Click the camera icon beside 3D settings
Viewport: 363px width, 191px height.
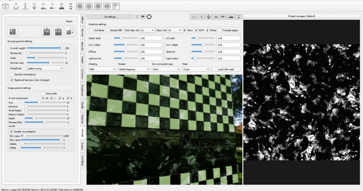(143, 17)
